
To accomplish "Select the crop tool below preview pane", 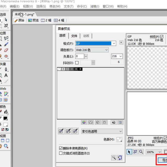I will tap(135, 152).
